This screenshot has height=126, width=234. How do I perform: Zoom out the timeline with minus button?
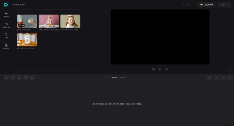pyautogui.click(x=217, y=78)
